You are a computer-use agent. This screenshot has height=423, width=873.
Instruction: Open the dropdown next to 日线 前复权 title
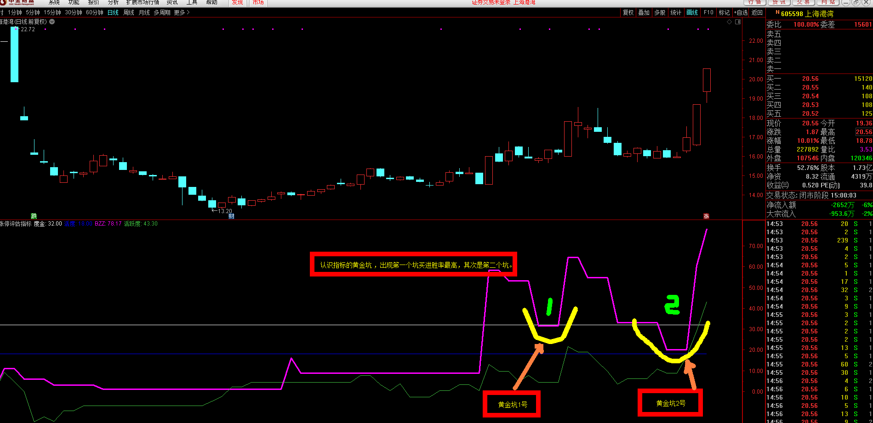click(52, 22)
